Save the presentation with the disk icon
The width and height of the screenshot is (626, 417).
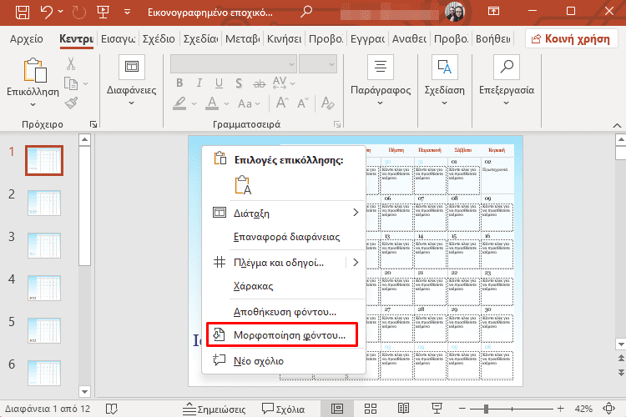(22, 12)
